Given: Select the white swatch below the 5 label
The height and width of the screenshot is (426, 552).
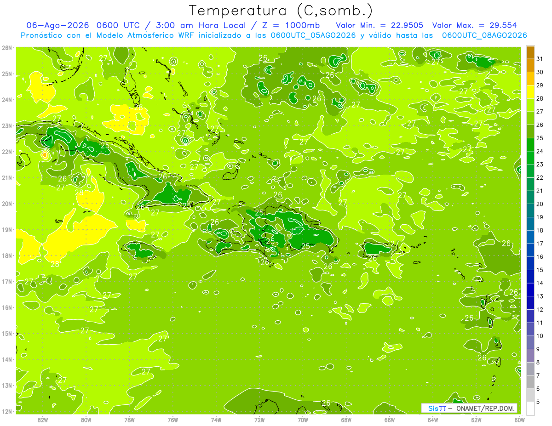Looking at the screenshot, I should click(x=530, y=409).
